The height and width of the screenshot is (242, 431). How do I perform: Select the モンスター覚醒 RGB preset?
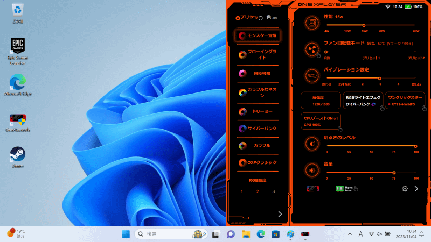click(x=258, y=35)
